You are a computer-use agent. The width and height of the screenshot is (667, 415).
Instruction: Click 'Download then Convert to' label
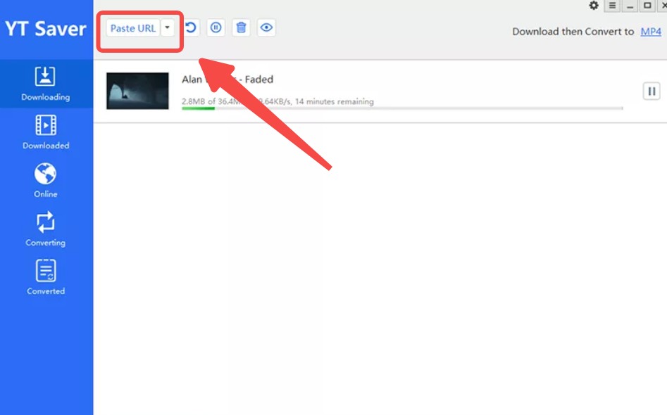(573, 32)
